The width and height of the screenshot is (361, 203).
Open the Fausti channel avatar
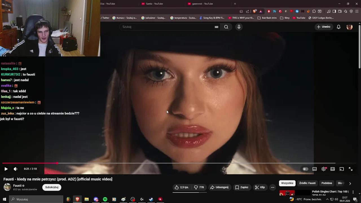pos(7,187)
